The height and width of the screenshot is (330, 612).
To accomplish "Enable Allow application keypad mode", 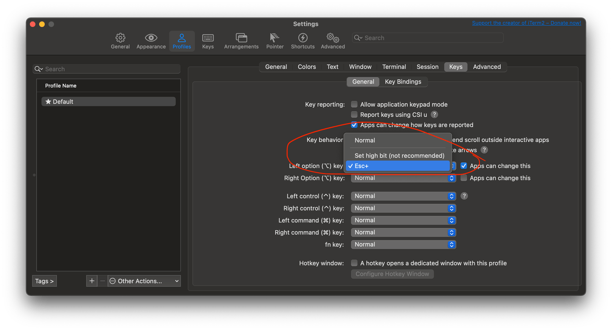I will pos(354,104).
